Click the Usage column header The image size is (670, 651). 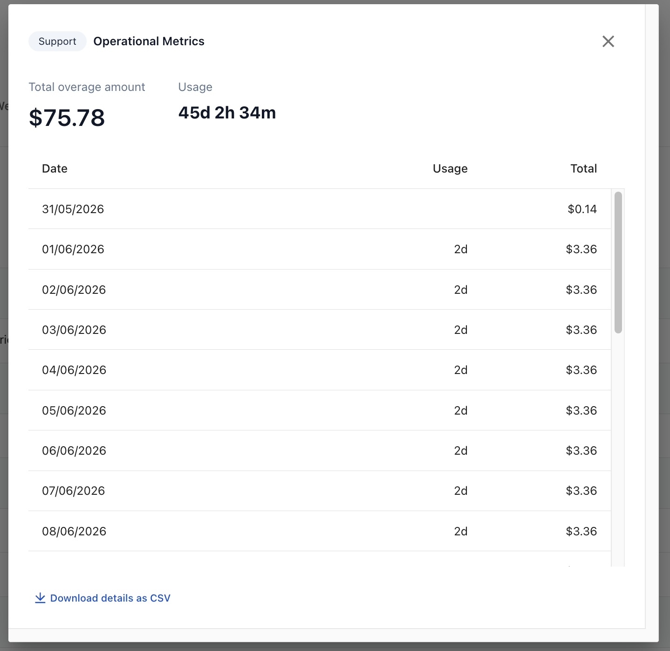[x=450, y=168]
